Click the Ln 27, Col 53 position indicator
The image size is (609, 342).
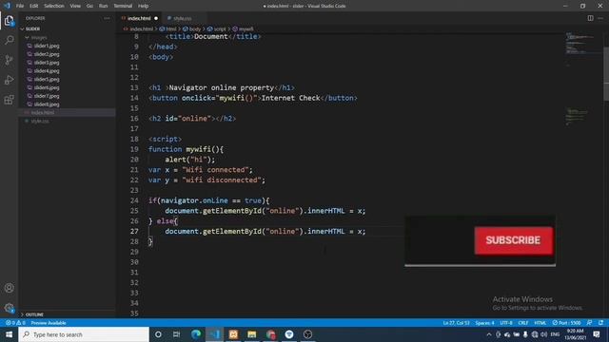point(456,323)
